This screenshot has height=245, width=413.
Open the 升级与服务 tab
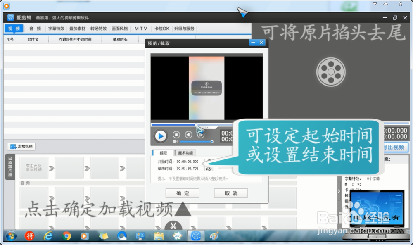tap(184, 29)
